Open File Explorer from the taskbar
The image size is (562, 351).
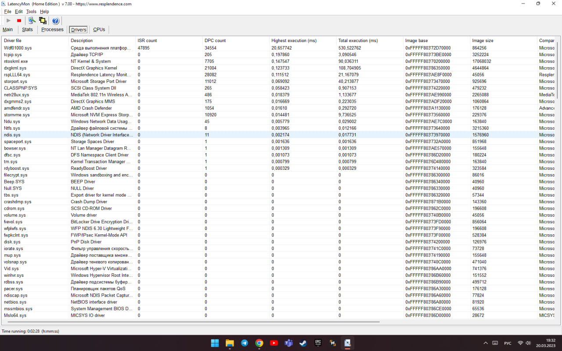point(230,343)
